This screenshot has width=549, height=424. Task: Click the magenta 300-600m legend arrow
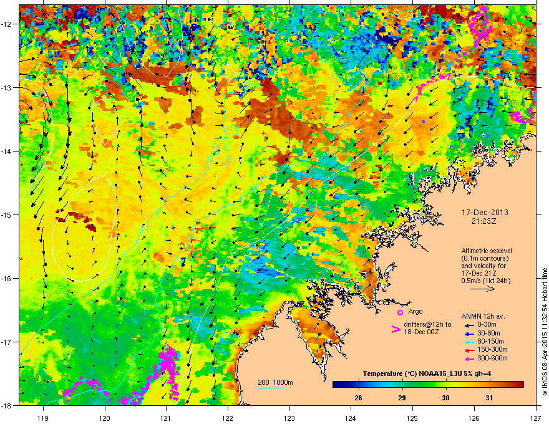click(469, 359)
